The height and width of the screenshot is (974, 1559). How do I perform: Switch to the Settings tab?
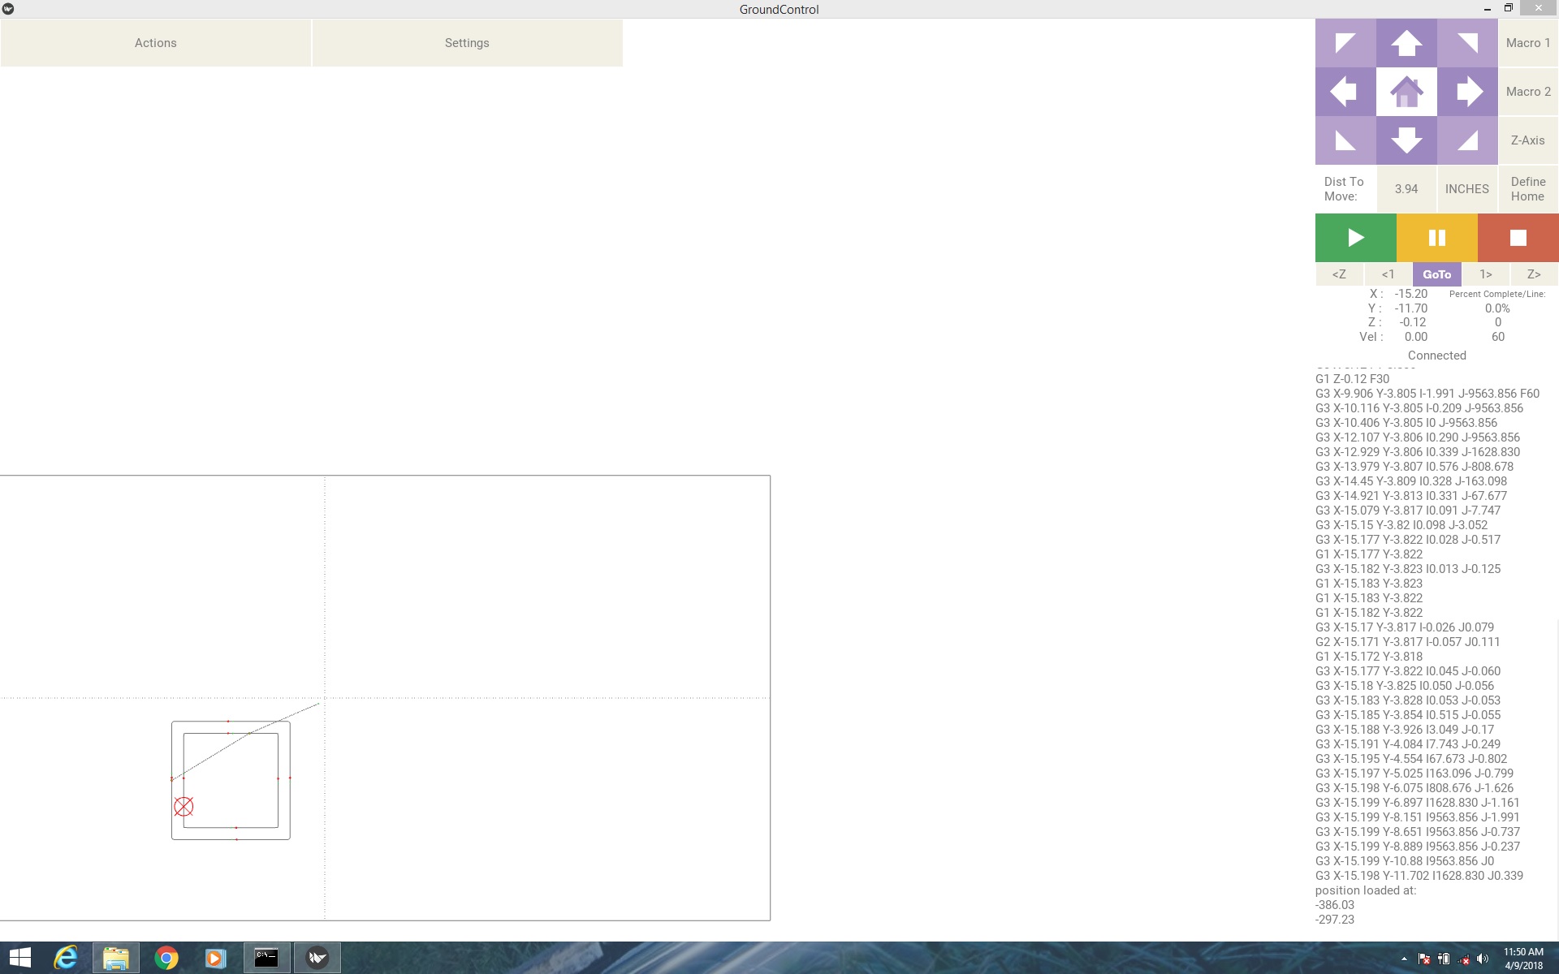[x=467, y=42]
